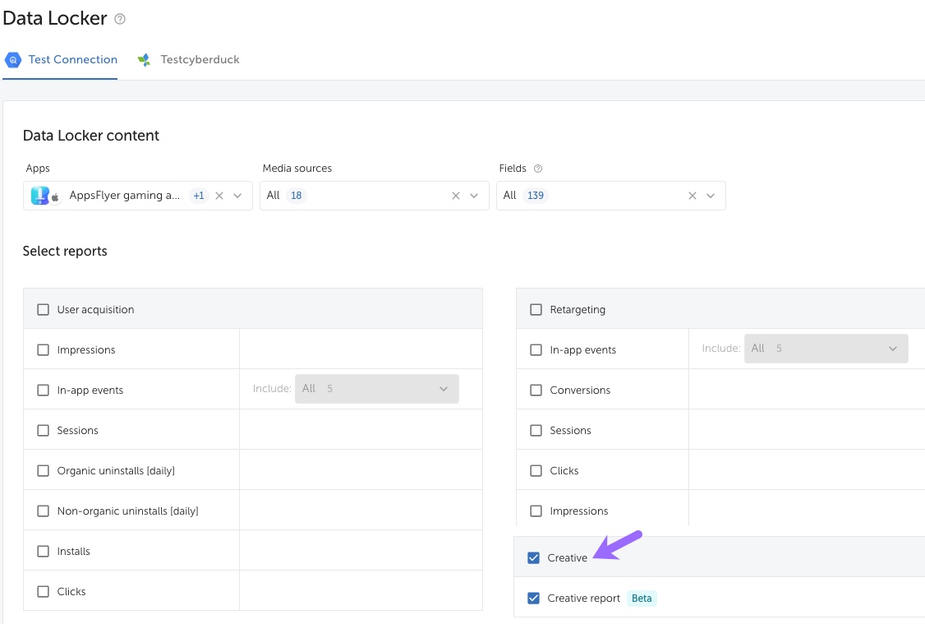Enable the Retargeting Conversions checkbox
Image resolution: width=925 pixels, height=624 pixels.
click(x=536, y=391)
